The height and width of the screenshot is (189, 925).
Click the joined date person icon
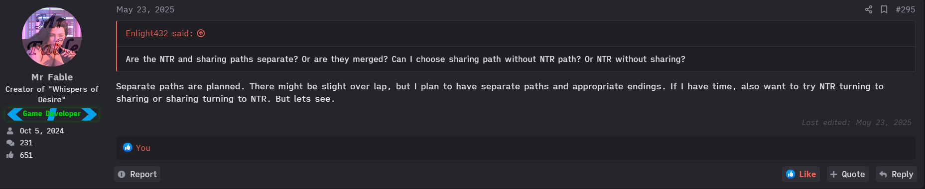10,131
